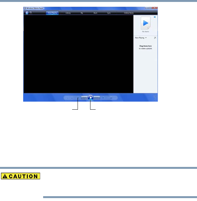Click the blue Back navigation arrow
The width and height of the screenshot is (197, 201).
click(27, 13)
